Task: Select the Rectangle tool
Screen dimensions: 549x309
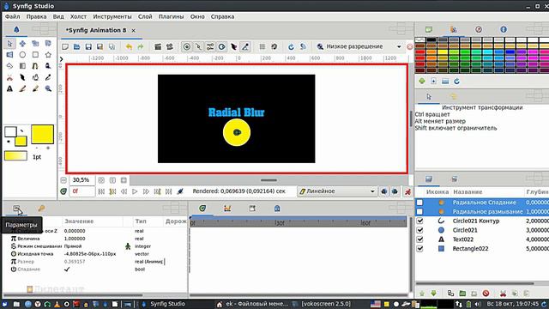Action: (35, 55)
